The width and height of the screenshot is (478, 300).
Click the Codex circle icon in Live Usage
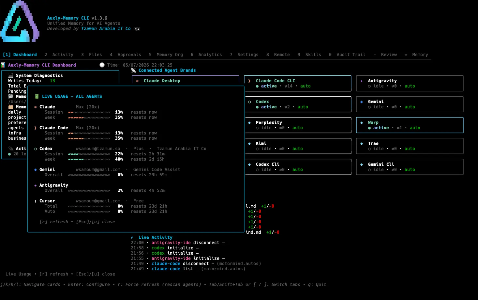coord(36,149)
